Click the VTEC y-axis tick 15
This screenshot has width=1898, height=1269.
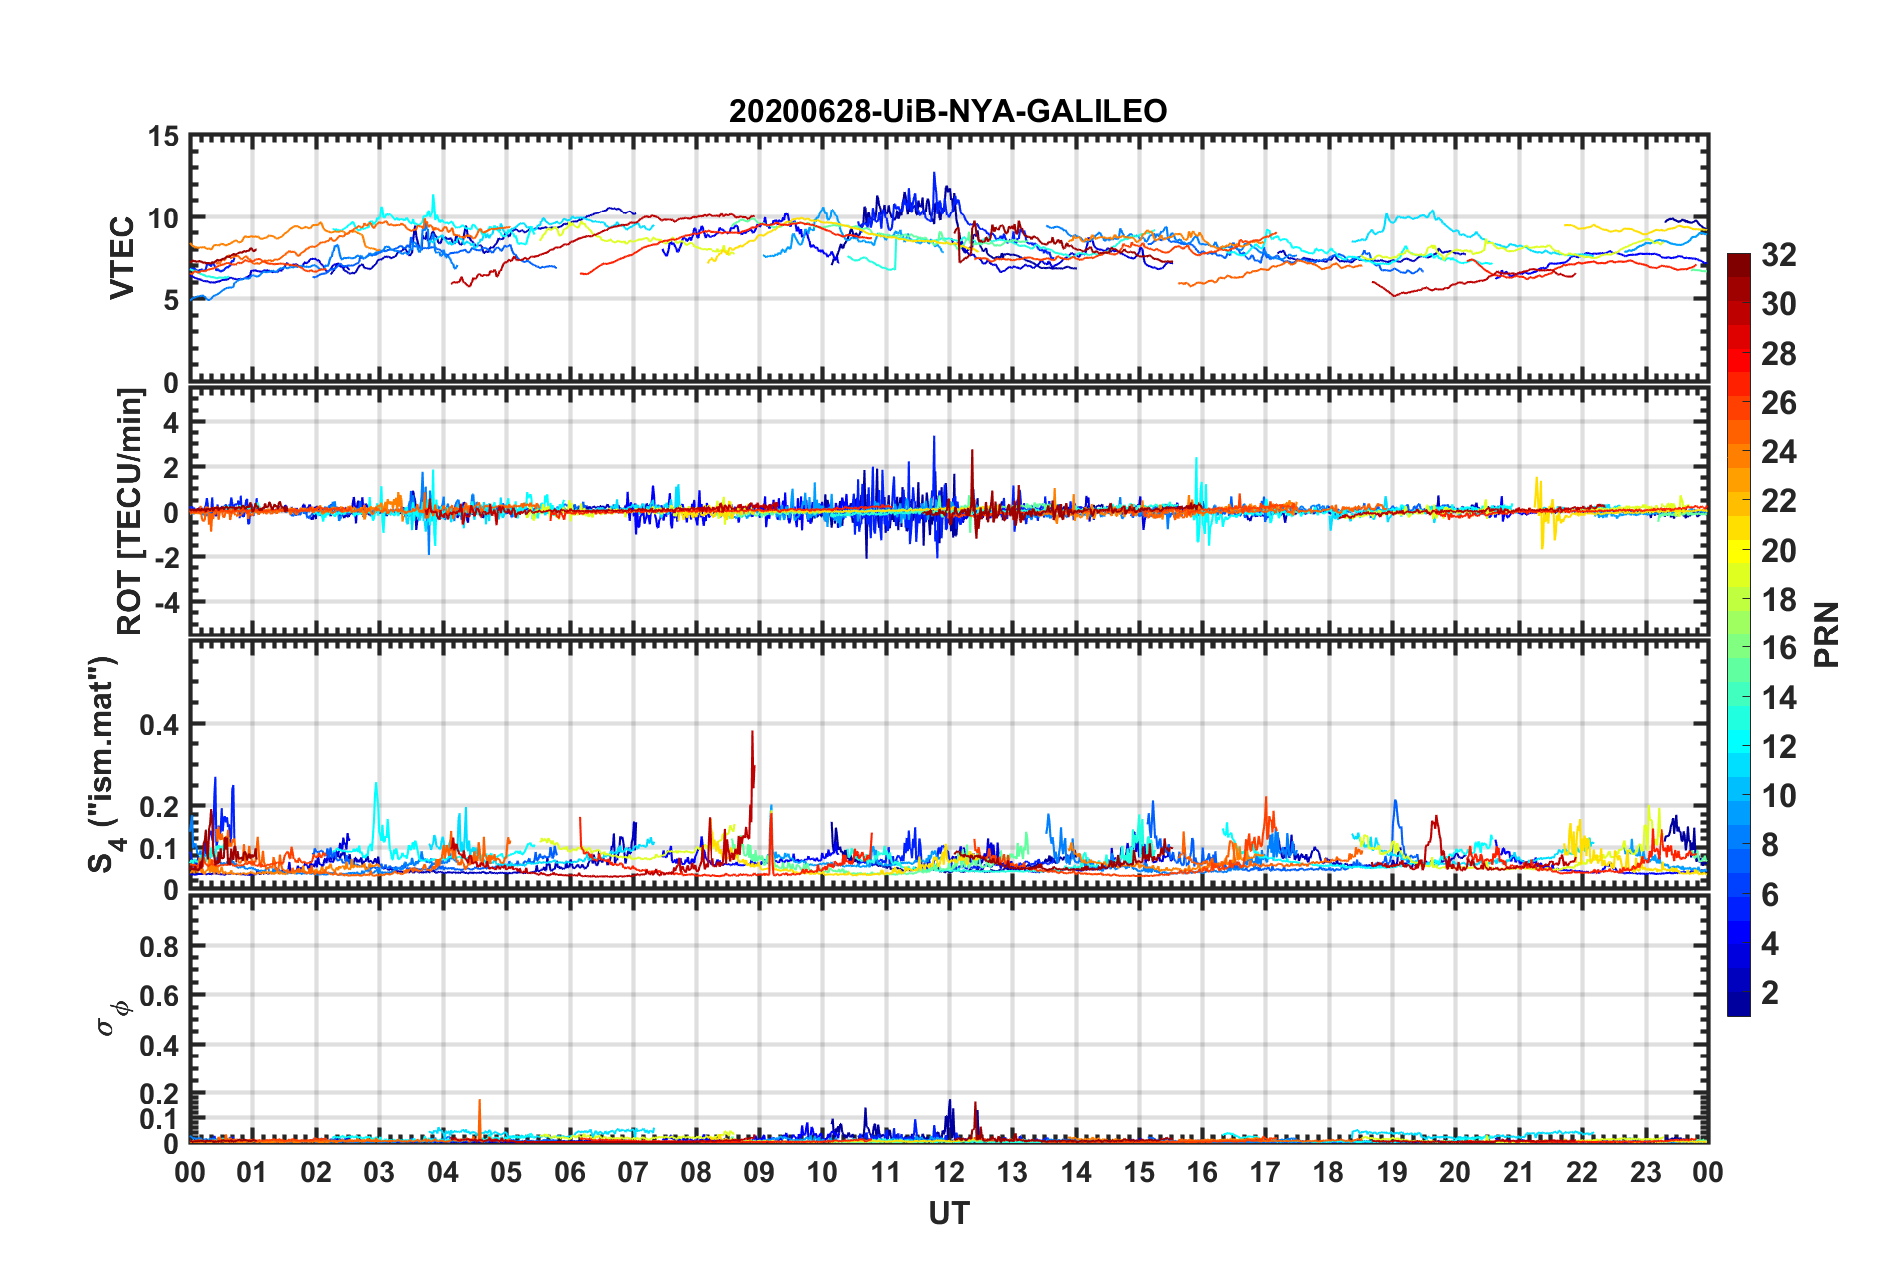click(x=162, y=137)
